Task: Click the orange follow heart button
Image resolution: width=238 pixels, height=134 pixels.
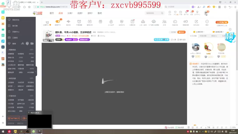Action: coord(181,32)
